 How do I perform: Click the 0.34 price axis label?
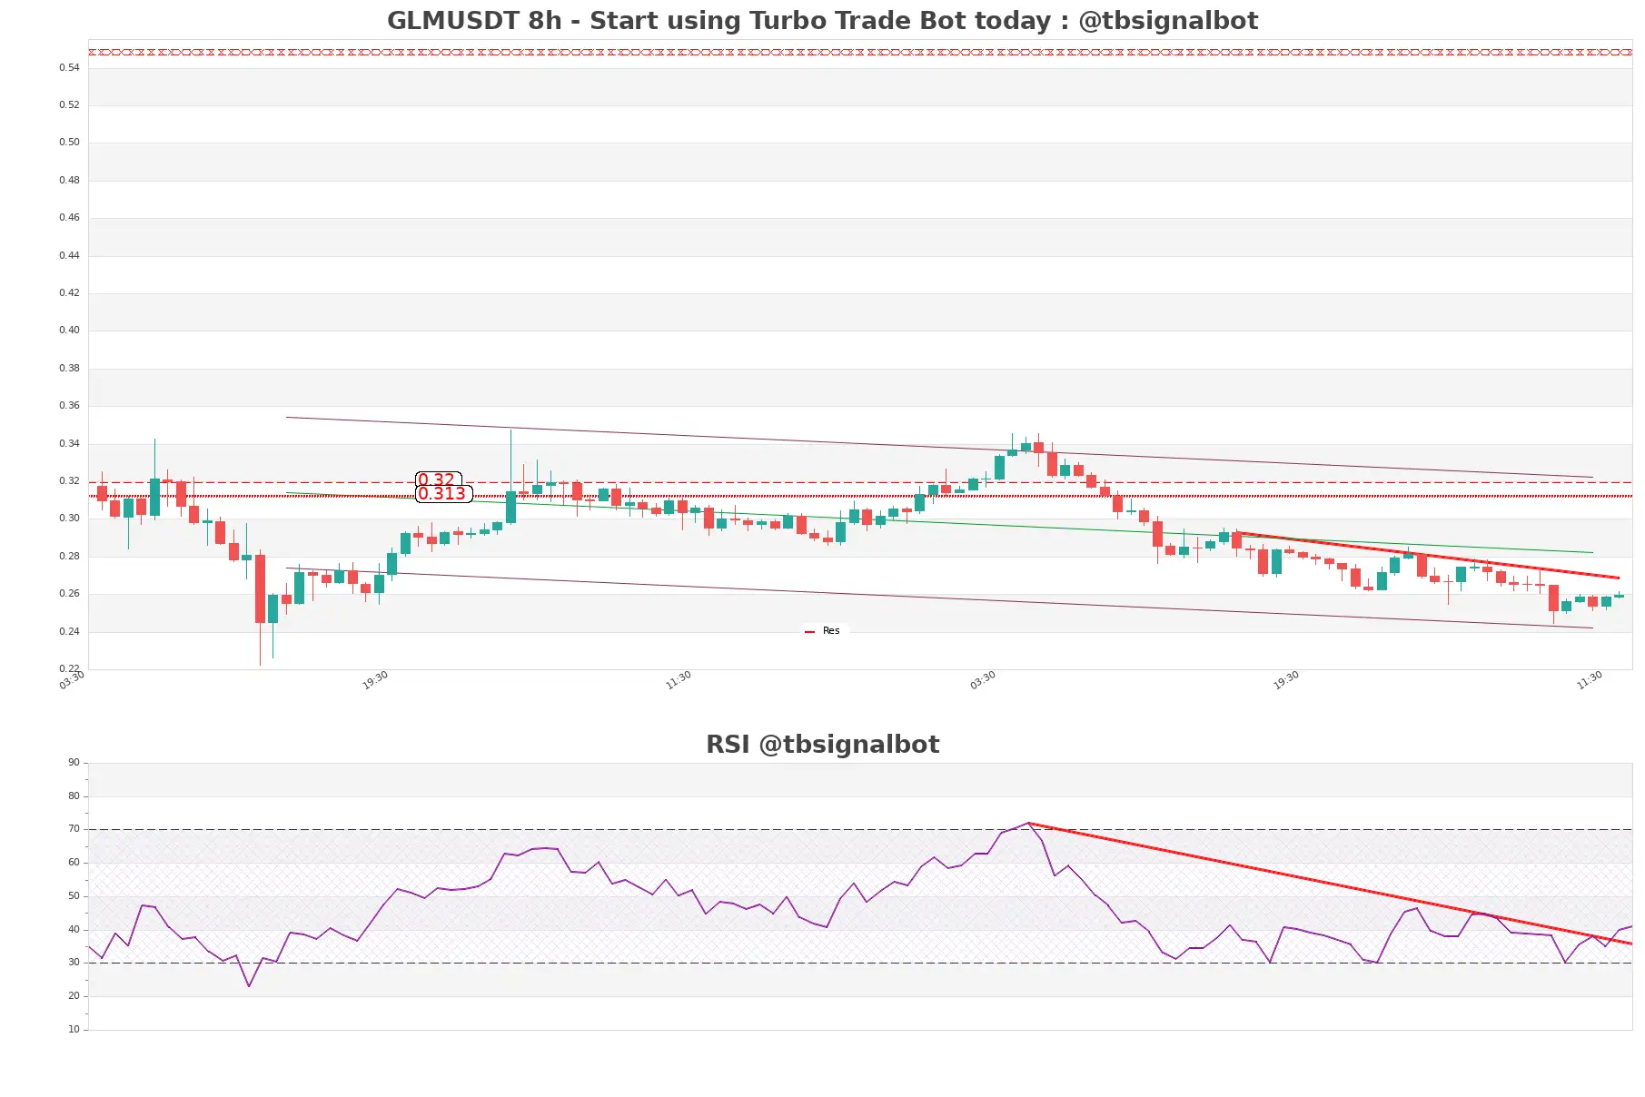[69, 444]
